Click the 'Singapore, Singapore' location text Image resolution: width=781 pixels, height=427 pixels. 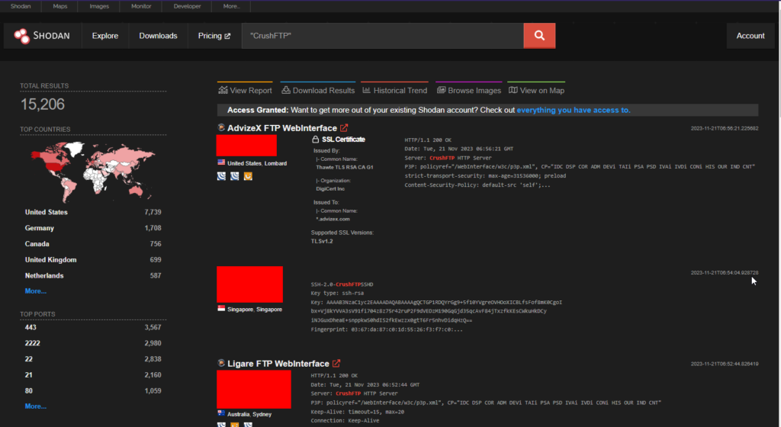tap(255, 310)
